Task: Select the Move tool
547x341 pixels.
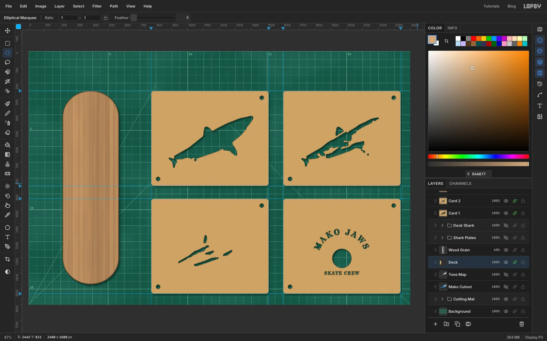Action: tap(8, 31)
